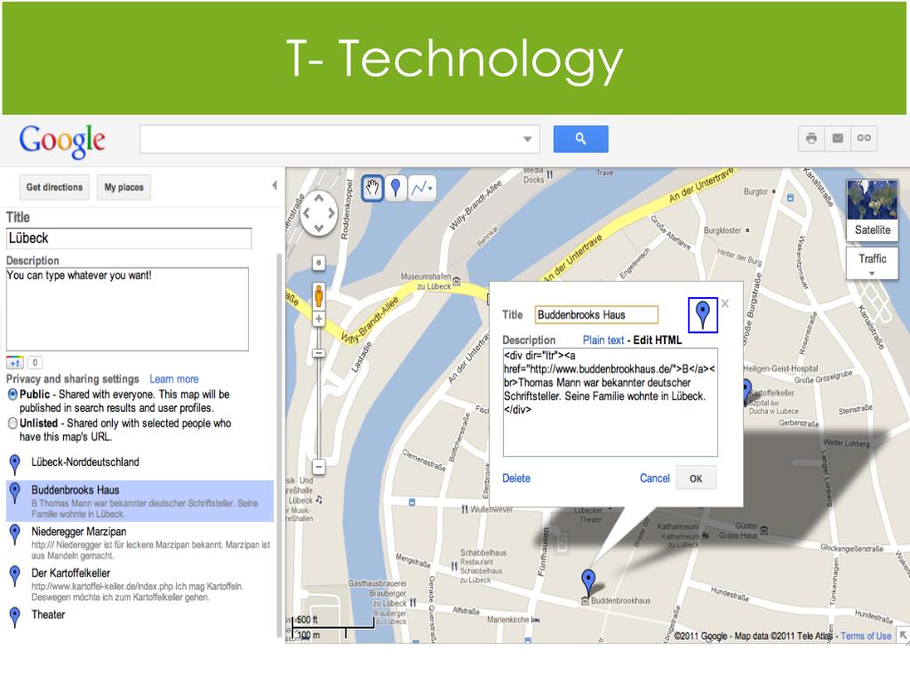Click the Museumshafen zu Lübeck map label

click(426, 282)
